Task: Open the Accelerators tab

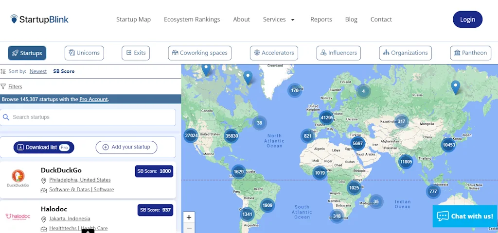Action: coord(274,53)
